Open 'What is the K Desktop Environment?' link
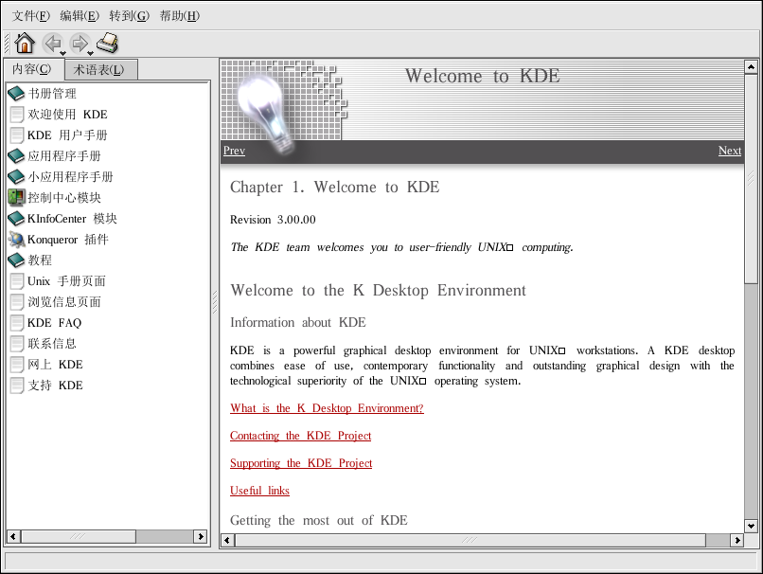This screenshot has width=763, height=574. coord(327,408)
